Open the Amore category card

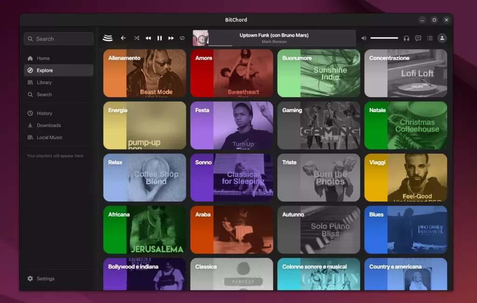click(x=232, y=73)
